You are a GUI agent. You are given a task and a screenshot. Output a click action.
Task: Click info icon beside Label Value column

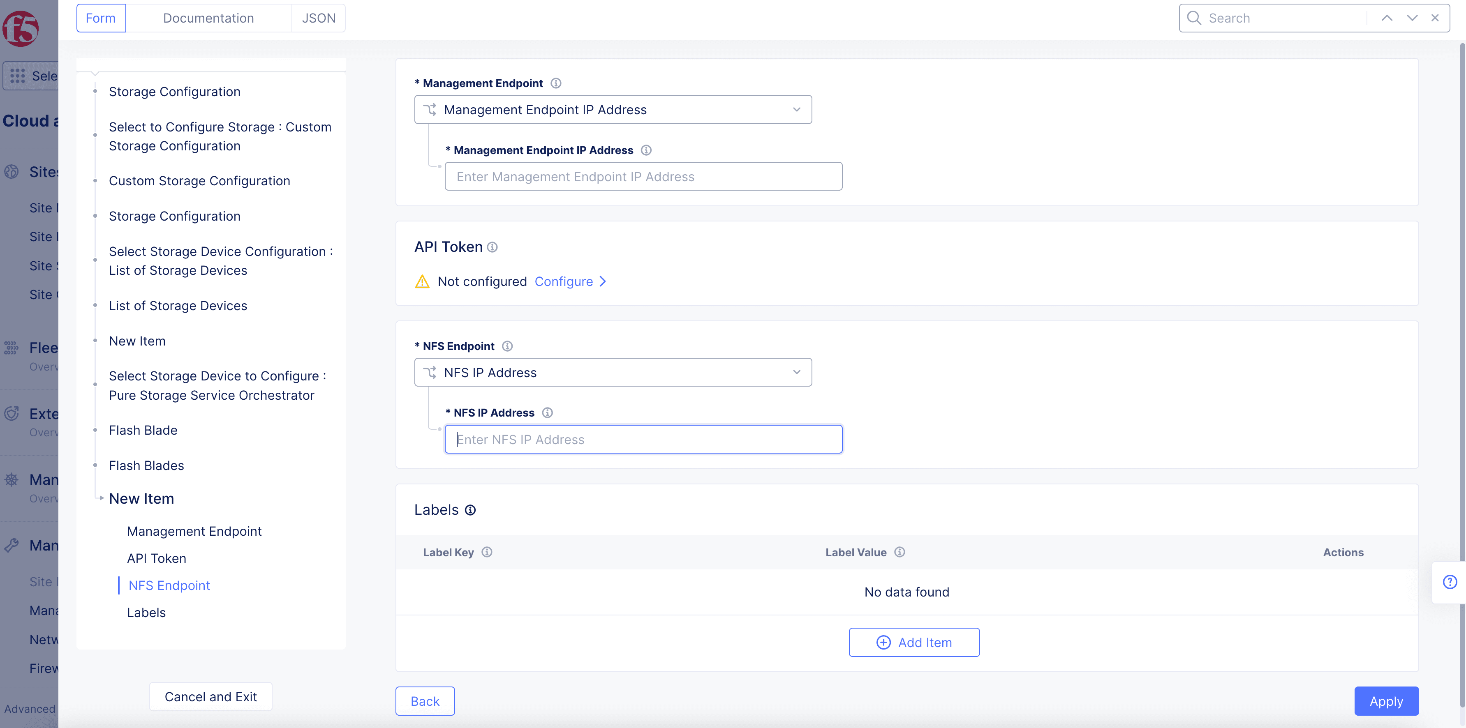coord(899,552)
